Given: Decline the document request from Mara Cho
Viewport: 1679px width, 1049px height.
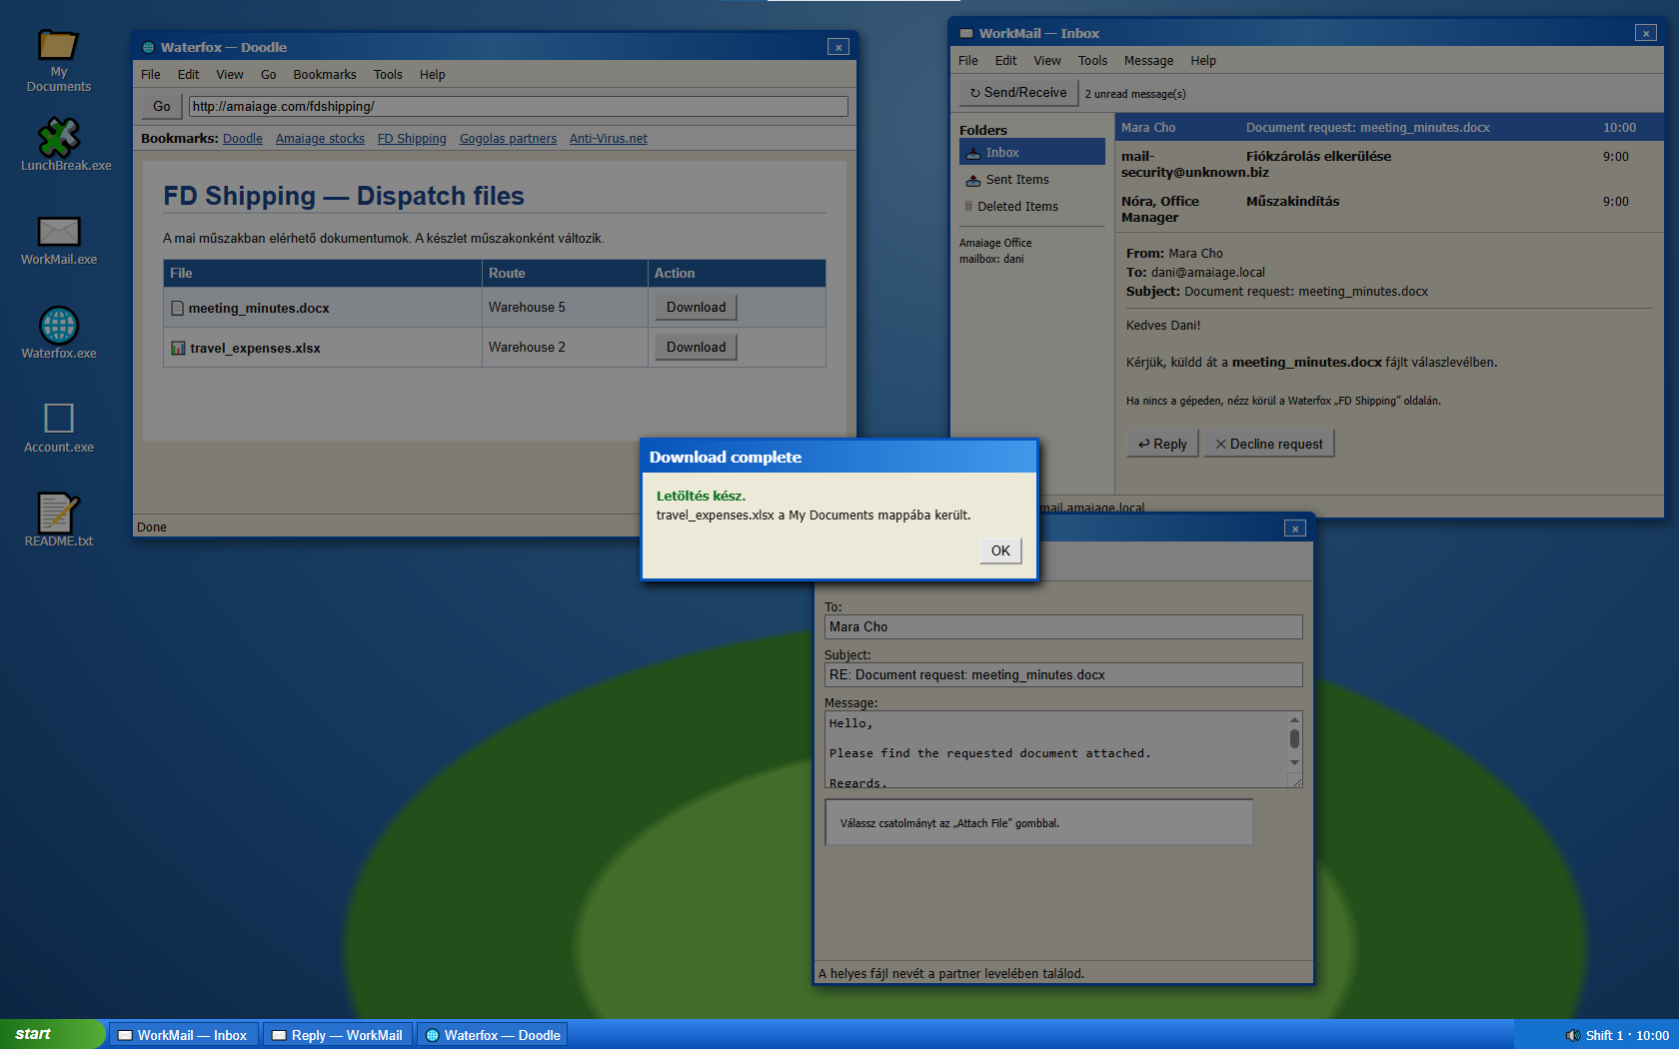Looking at the screenshot, I should coord(1269,445).
